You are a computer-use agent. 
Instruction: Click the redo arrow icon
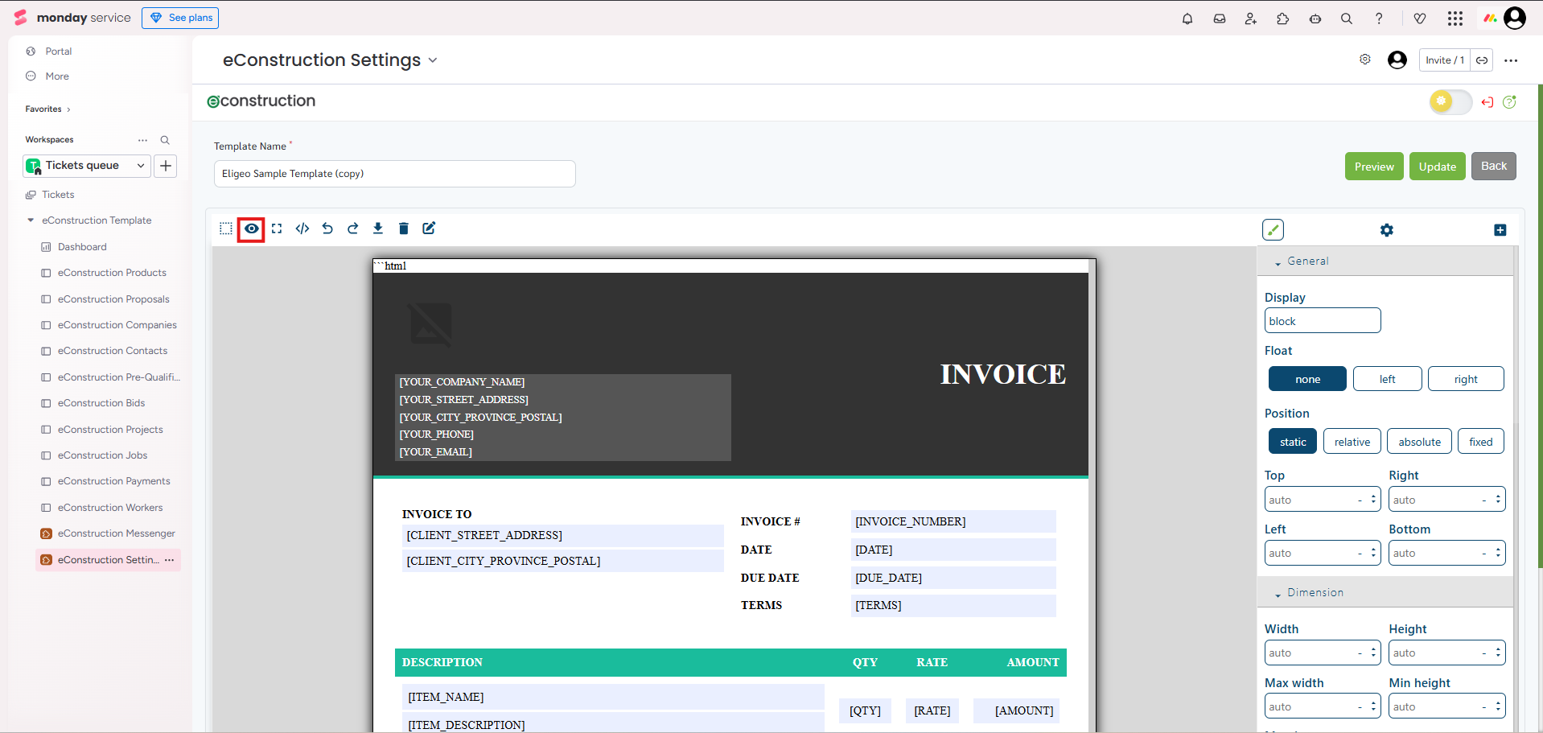pos(352,229)
